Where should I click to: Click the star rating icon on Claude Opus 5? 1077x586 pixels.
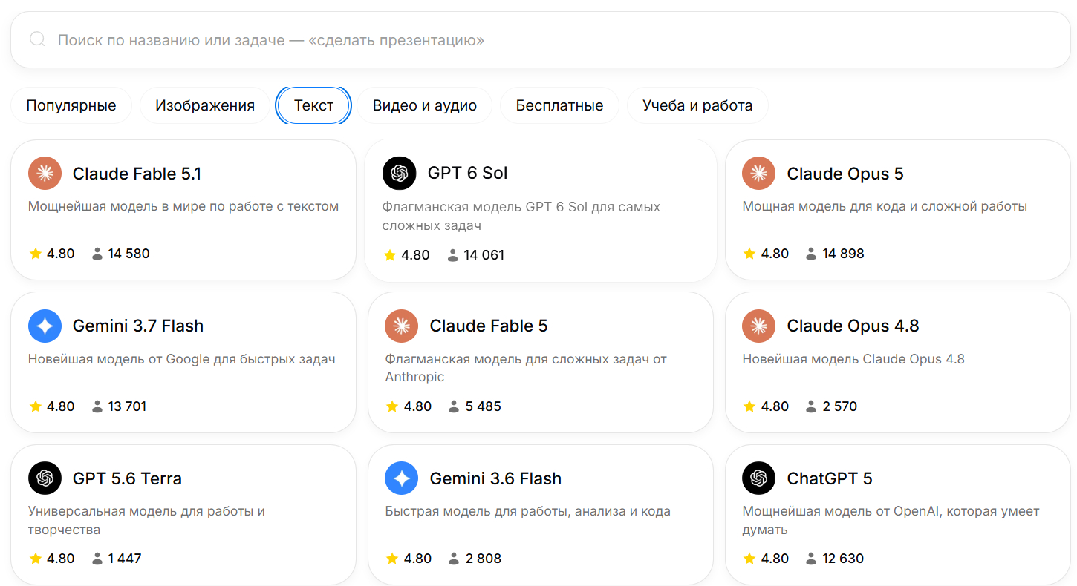coord(749,254)
